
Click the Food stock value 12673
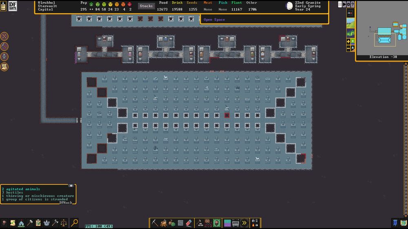(x=162, y=9)
